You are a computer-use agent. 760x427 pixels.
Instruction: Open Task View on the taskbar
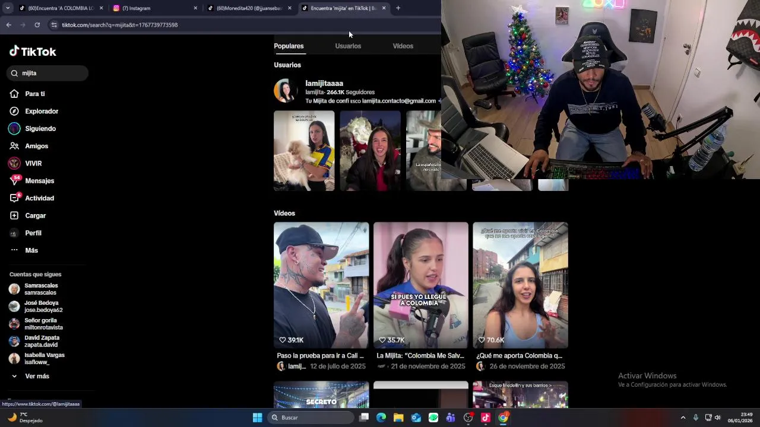tap(364, 418)
